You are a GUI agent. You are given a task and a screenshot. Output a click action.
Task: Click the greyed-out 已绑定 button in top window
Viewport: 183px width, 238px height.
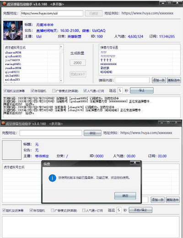(94, 13)
